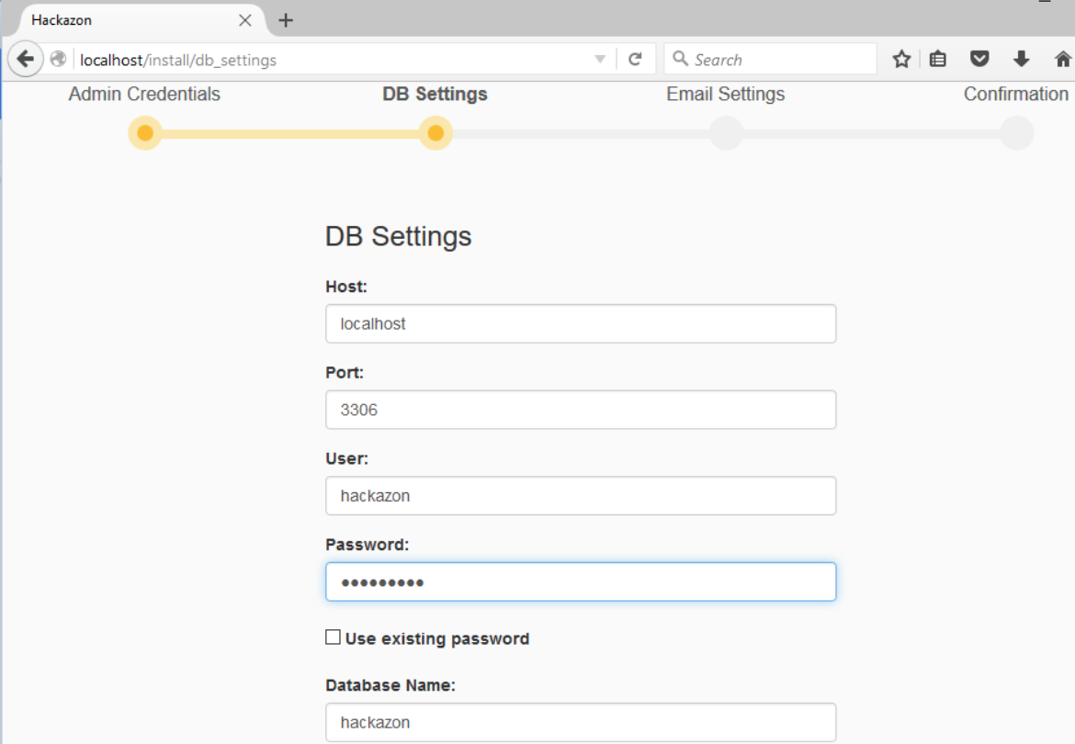Viewport: 1075px width, 744px height.
Task: Click into the Port input field
Action: pos(581,410)
